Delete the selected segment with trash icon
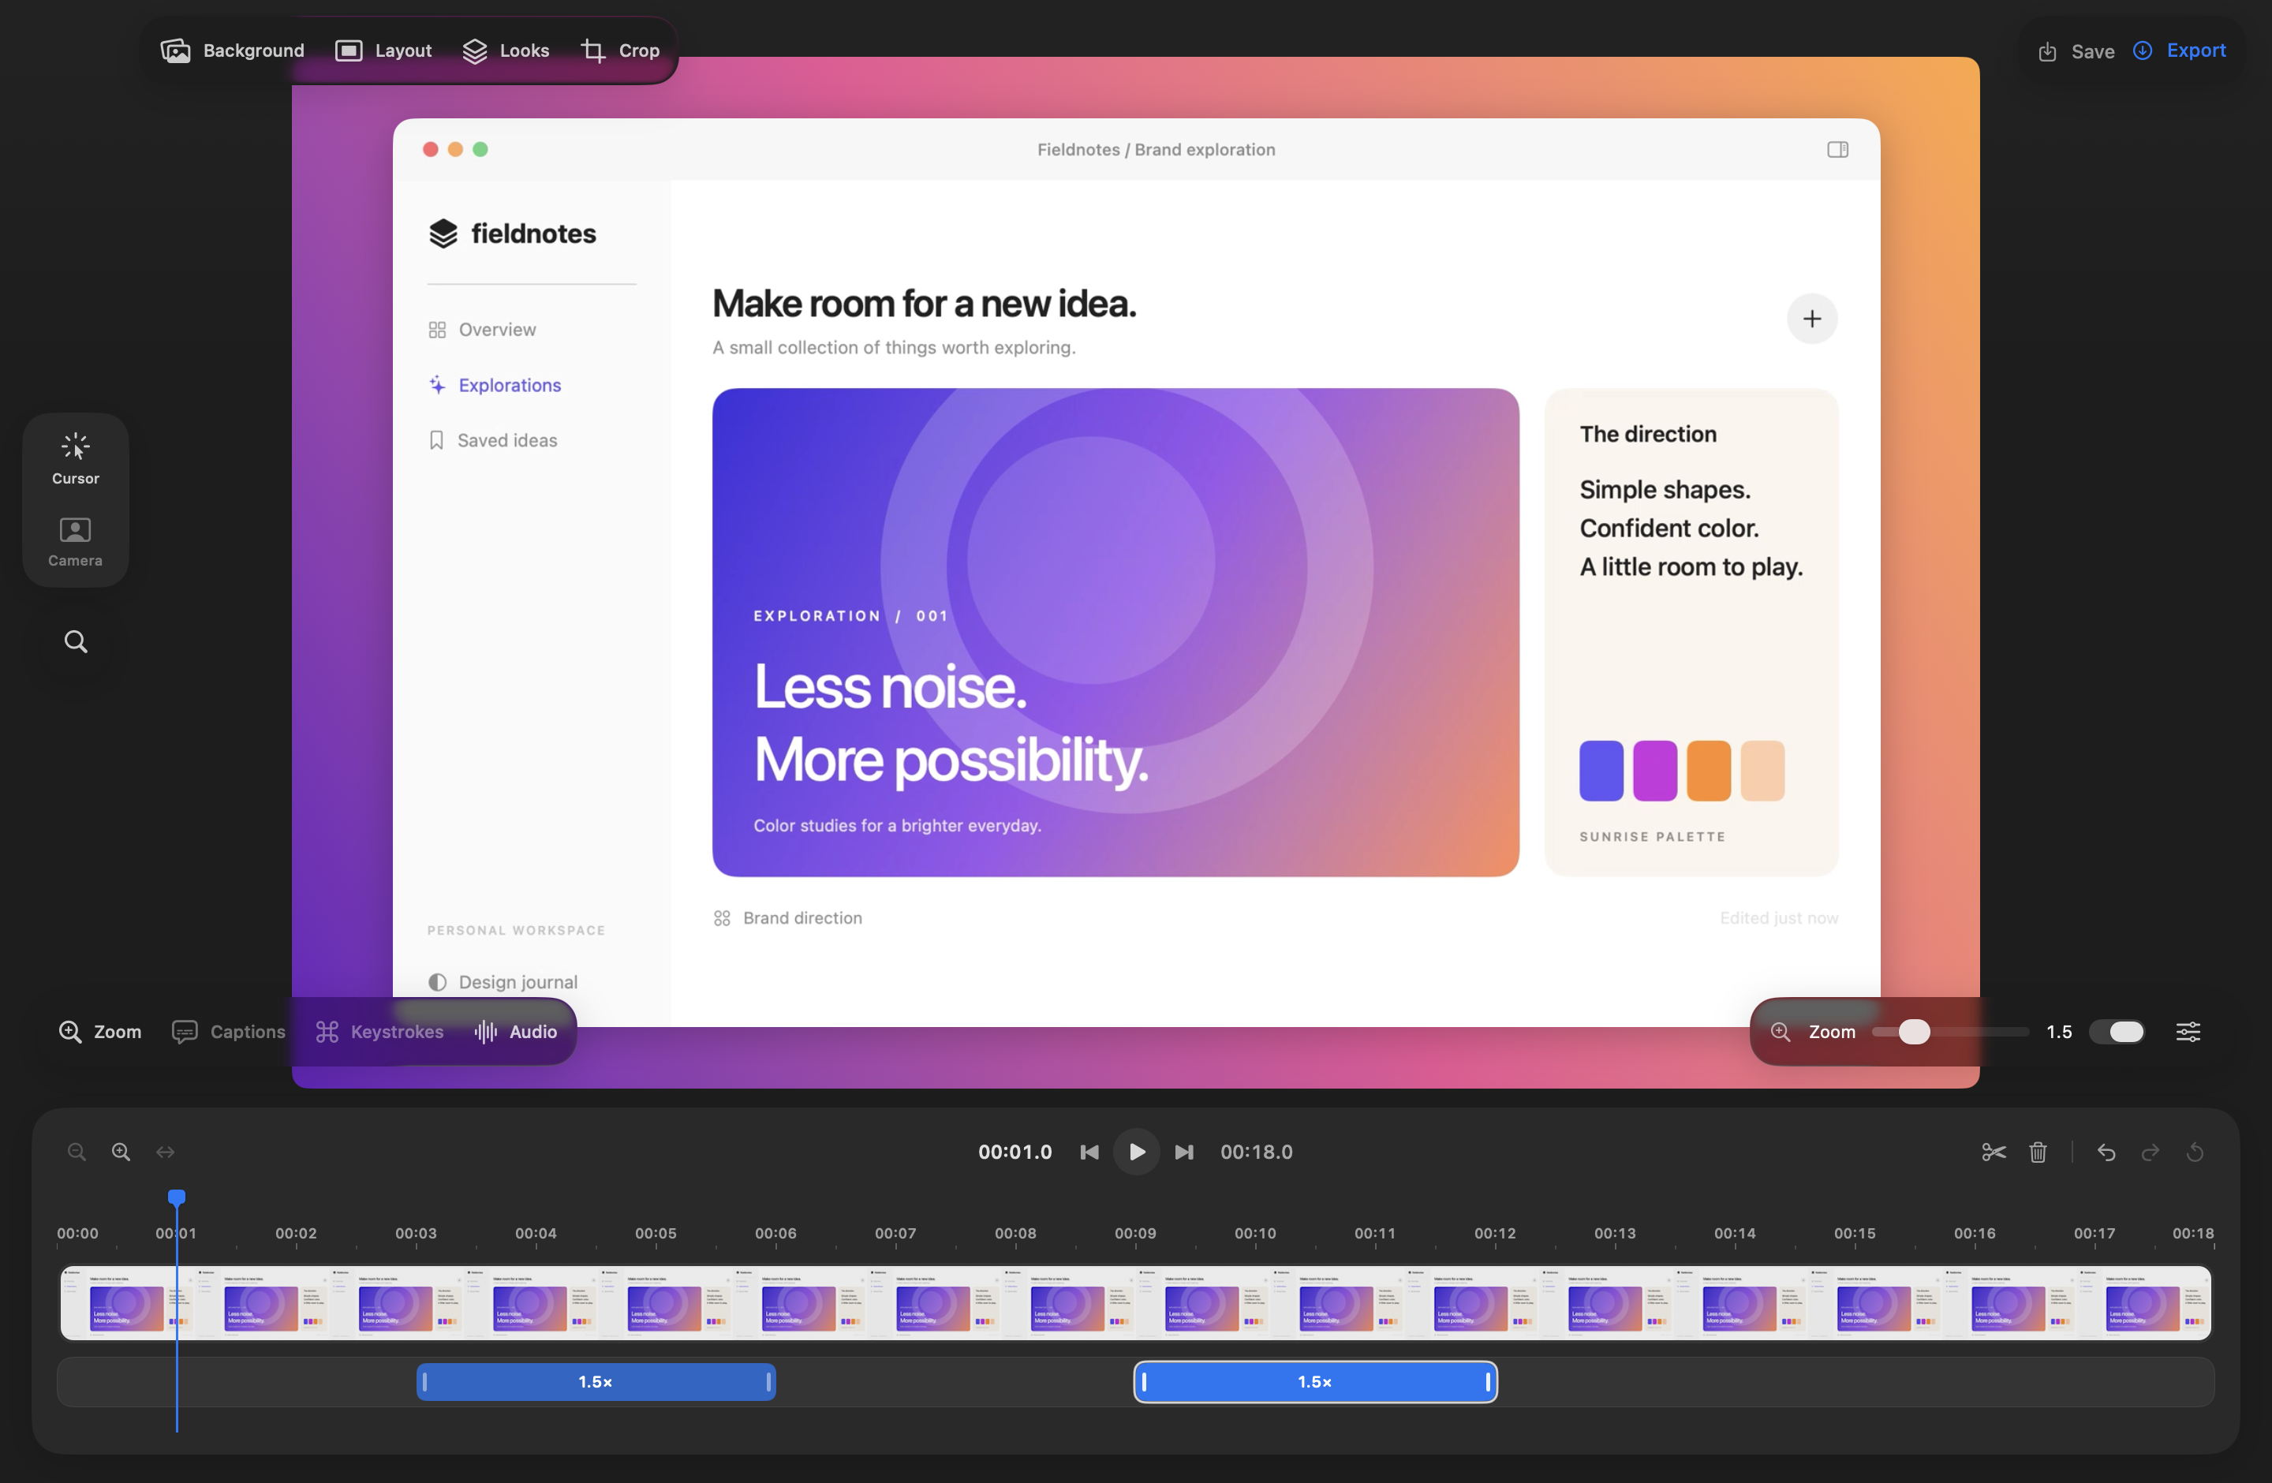Image resolution: width=2272 pixels, height=1483 pixels. point(2038,1152)
